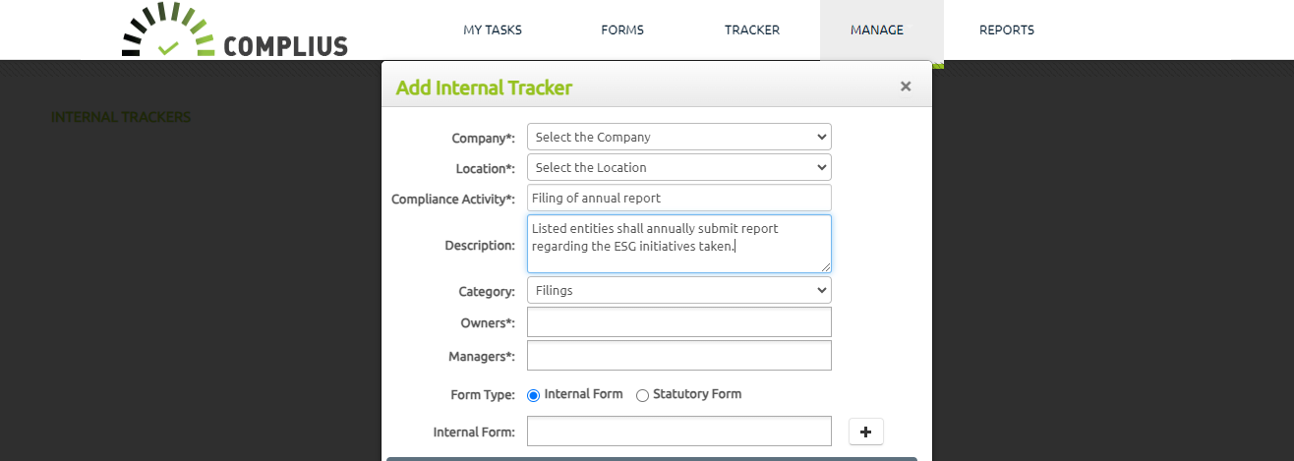
Task: Click into the Compliance Activity field
Action: tap(678, 198)
